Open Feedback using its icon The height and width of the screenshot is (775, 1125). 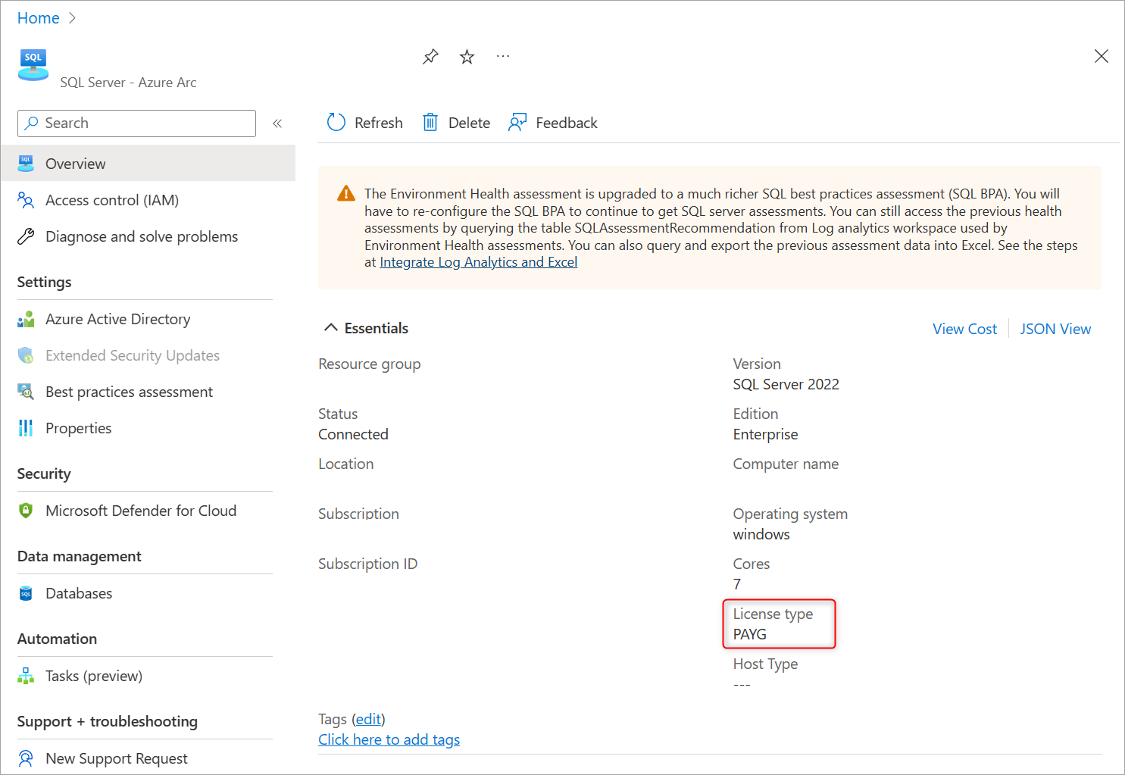coord(517,122)
